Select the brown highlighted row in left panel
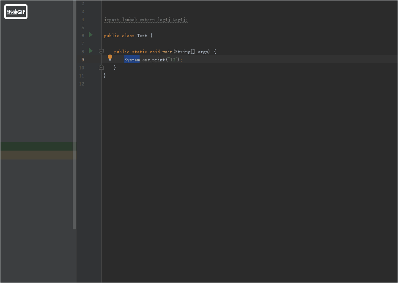 (x=37, y=155)
